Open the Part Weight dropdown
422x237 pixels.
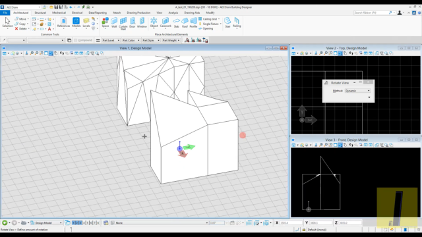[x=171, y=40]
